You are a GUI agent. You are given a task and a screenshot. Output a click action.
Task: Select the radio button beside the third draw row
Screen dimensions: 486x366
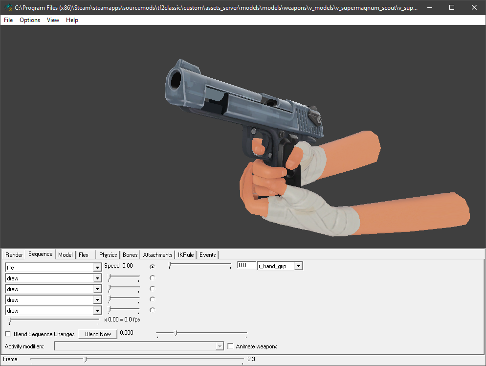tap(152, 299)
